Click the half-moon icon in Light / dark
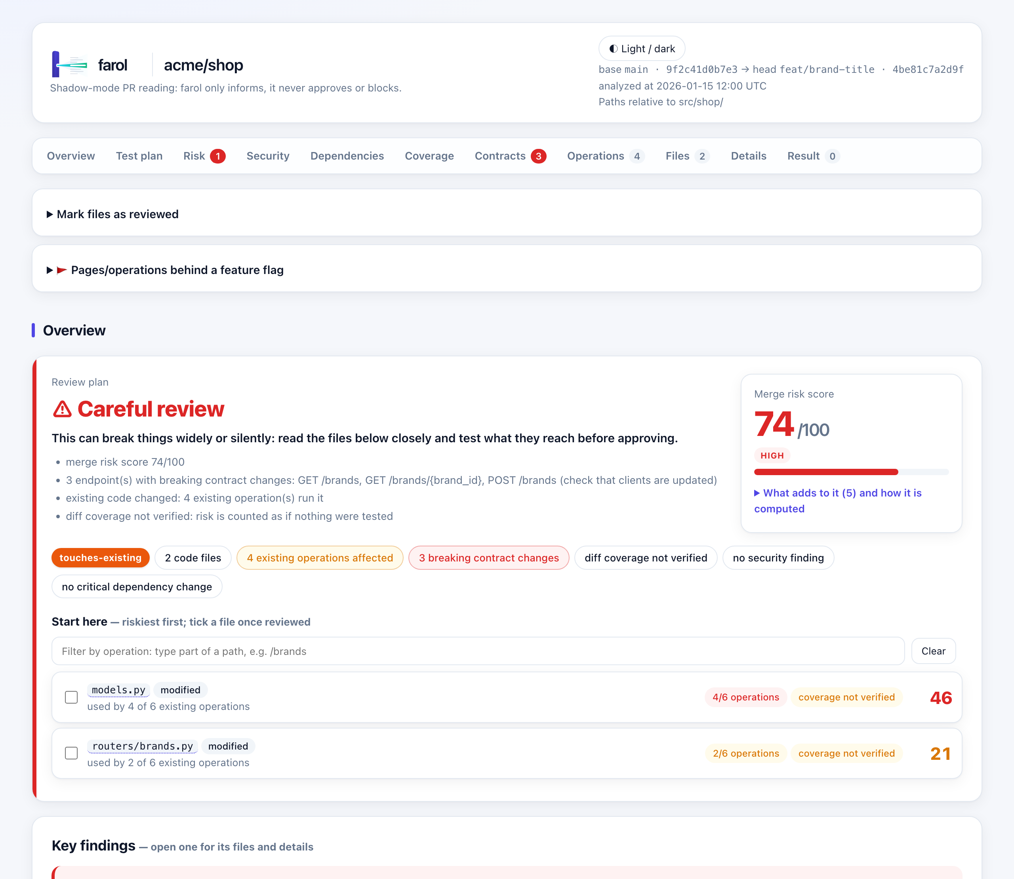Viewport: 1014px width, 879px height. [x=613, y=49]
